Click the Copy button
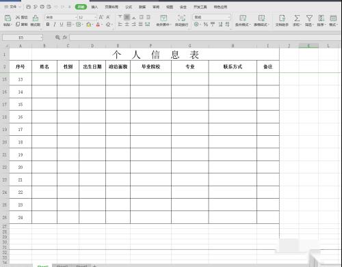The width and height of the screenshot is (342, 267). click(x=21, y=24)
